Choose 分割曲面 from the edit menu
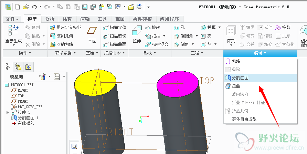Image resolution: width=307 pixels, height=154 pixels. 260,78
